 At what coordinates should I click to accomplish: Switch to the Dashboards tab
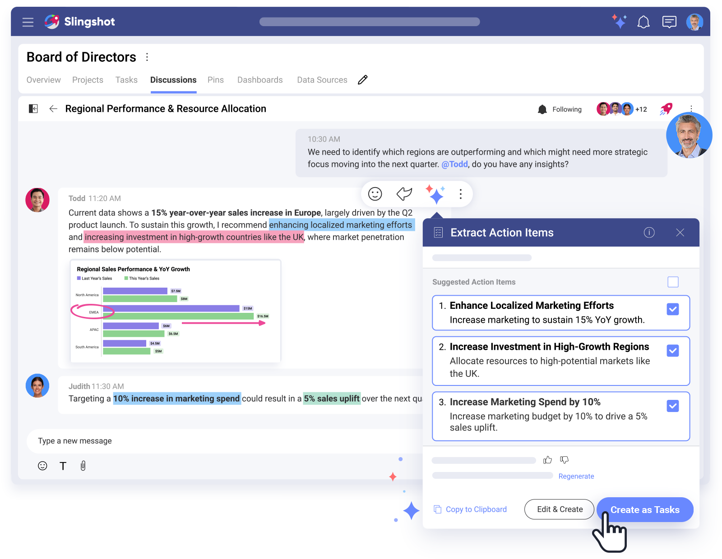coord(260,80)
